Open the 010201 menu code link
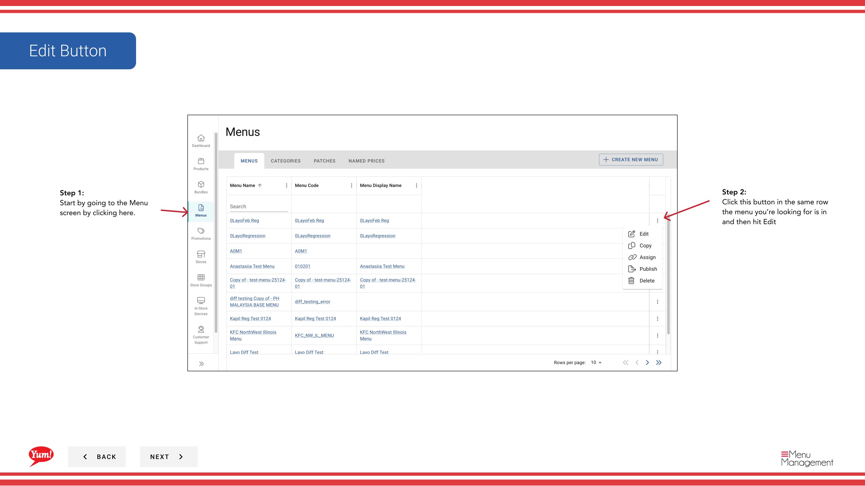This screenshot has width=865, height=486. (302, 266)
